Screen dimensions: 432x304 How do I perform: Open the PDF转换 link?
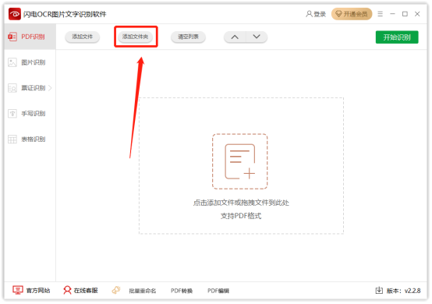[182, 291]
